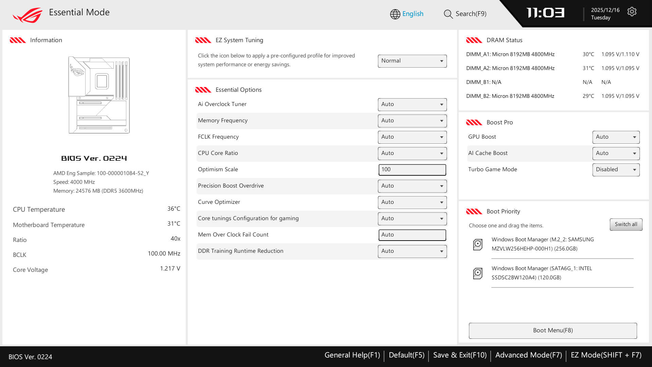This screenshot has height=367, width=652.
Task: Click the Mem Over Clock Fail Count field
Action: 412,235
